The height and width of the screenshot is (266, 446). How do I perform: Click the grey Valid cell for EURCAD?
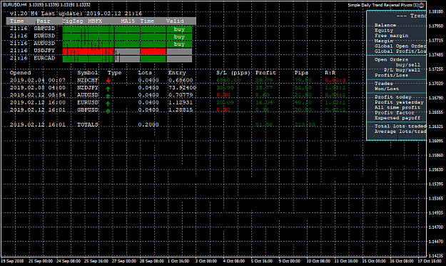click(179, 59)
